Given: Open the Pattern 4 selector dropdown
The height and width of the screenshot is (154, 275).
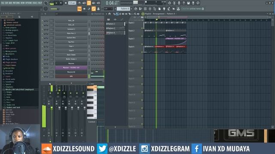Looking at the screenshot, I should 124,9.
